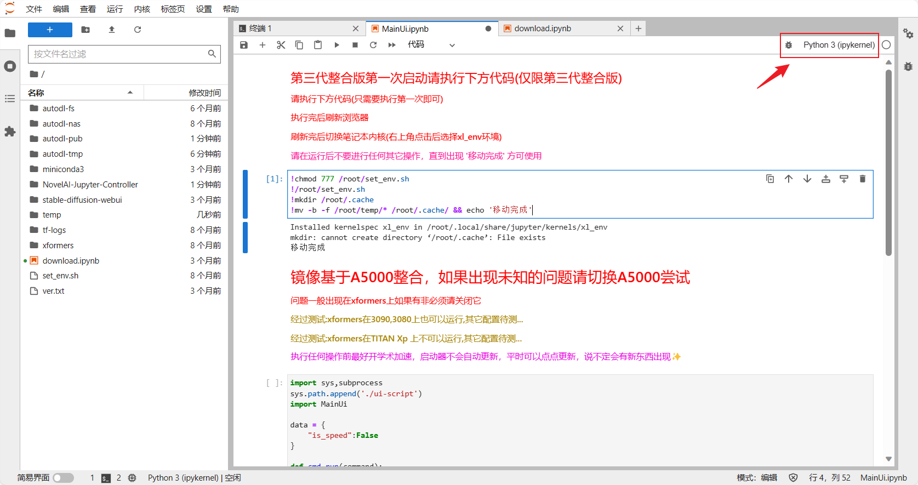Open debugger panel in right sidebar
The width and height of the screenshot is (918, 485).
[908, 66]
